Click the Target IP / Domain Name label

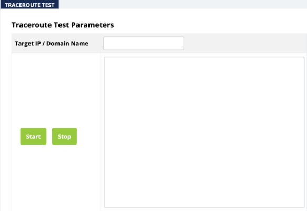pyautogui.click(x=52, y=44)
